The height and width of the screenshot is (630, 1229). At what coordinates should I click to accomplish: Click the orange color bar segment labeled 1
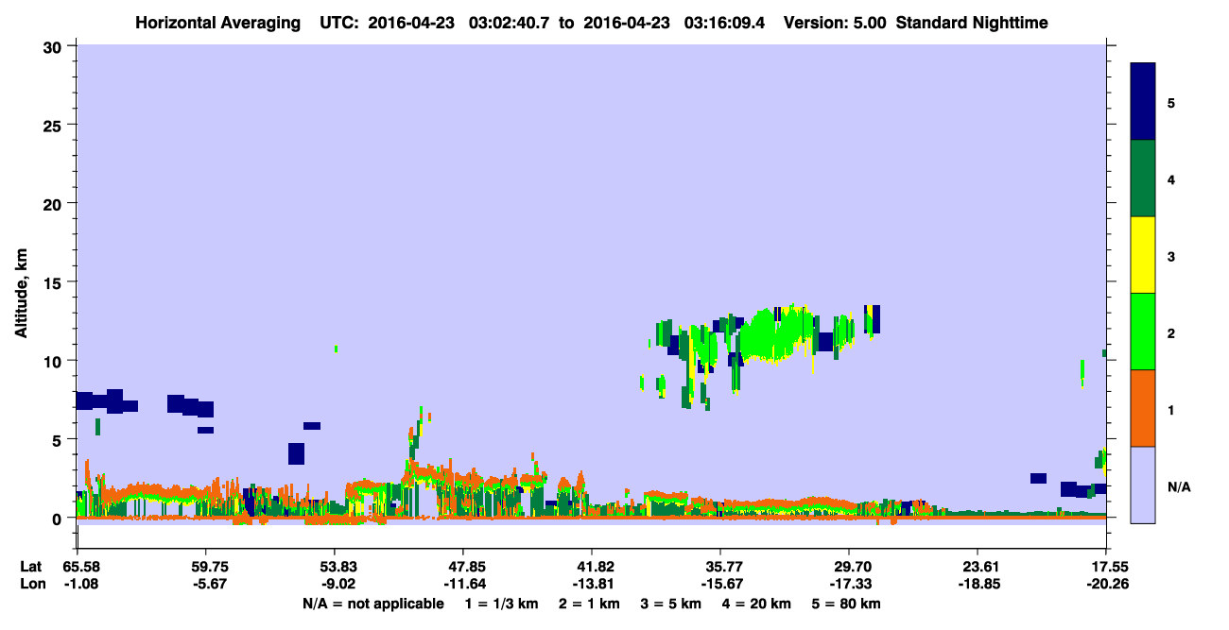pos(1143,407)
